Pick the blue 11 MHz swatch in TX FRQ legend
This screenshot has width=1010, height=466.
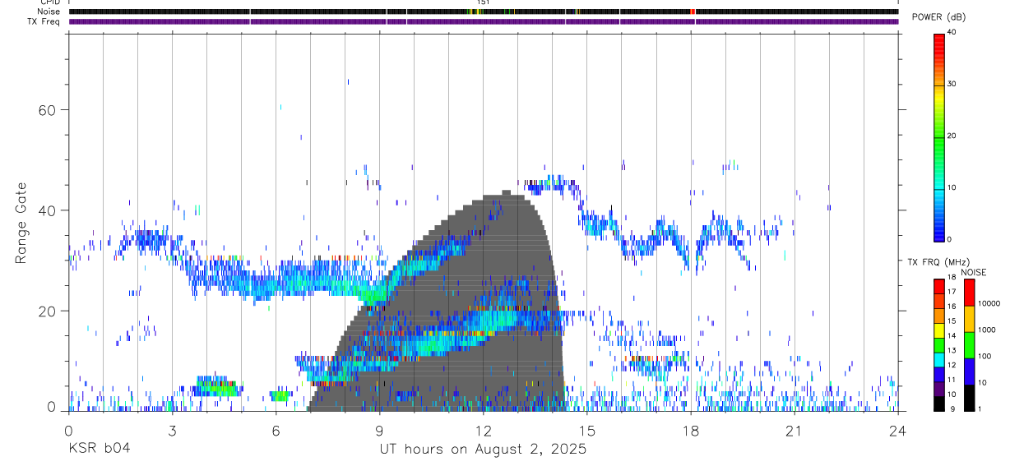(x=938, y=375)
